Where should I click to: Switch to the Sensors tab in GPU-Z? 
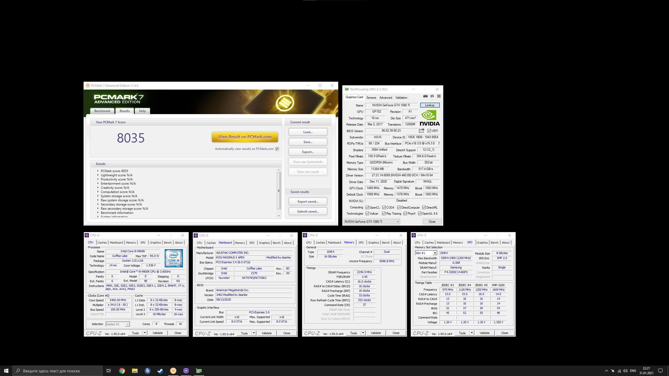371,97
